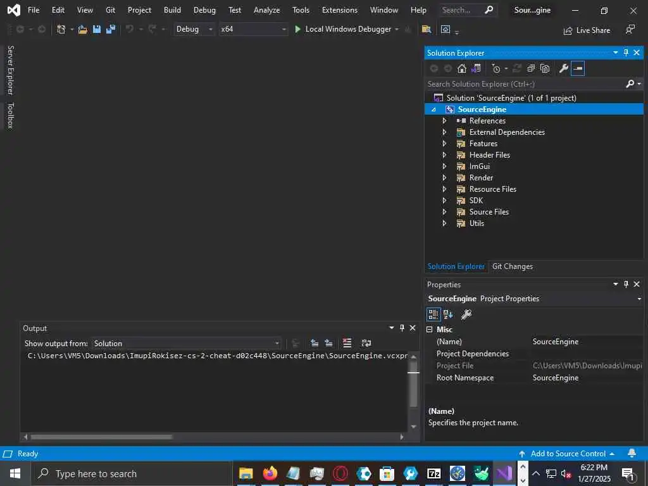
Task: Select the Render folder
Action: tap(481, 178)
